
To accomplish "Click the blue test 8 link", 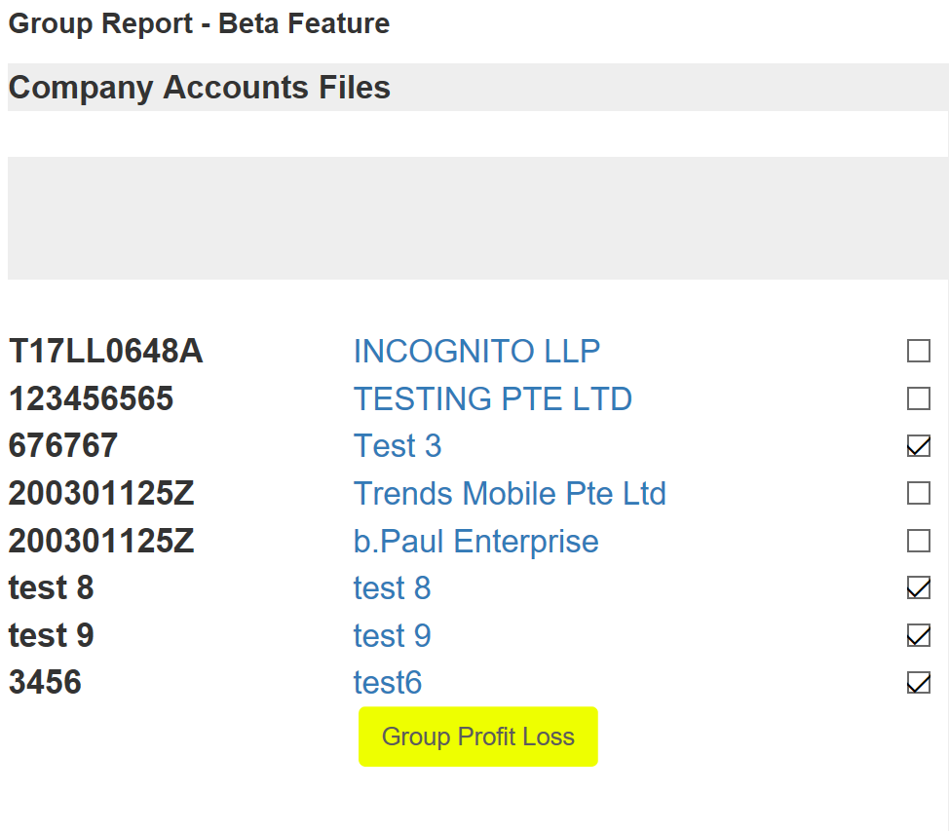I will point(392,588).
